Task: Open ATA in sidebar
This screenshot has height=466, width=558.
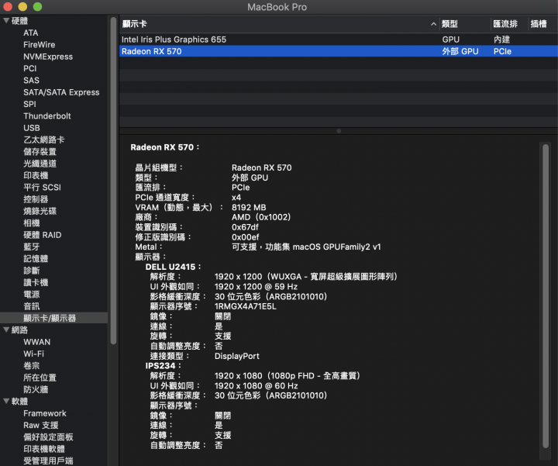Action: pyautogui.click(x=30, y=33)
